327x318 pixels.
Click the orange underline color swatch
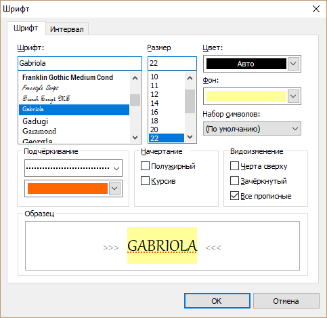[68, 188]
